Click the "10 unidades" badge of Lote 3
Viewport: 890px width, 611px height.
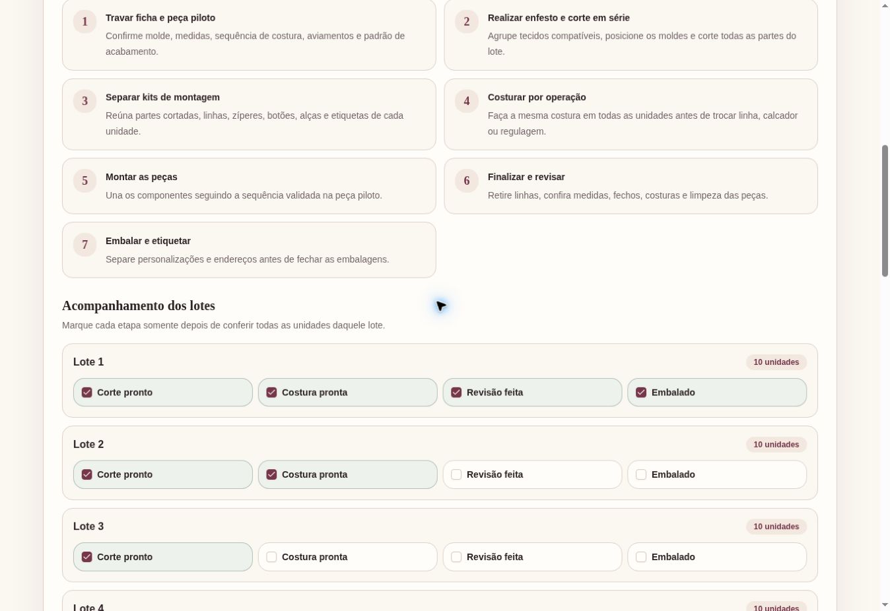point(776,527)
